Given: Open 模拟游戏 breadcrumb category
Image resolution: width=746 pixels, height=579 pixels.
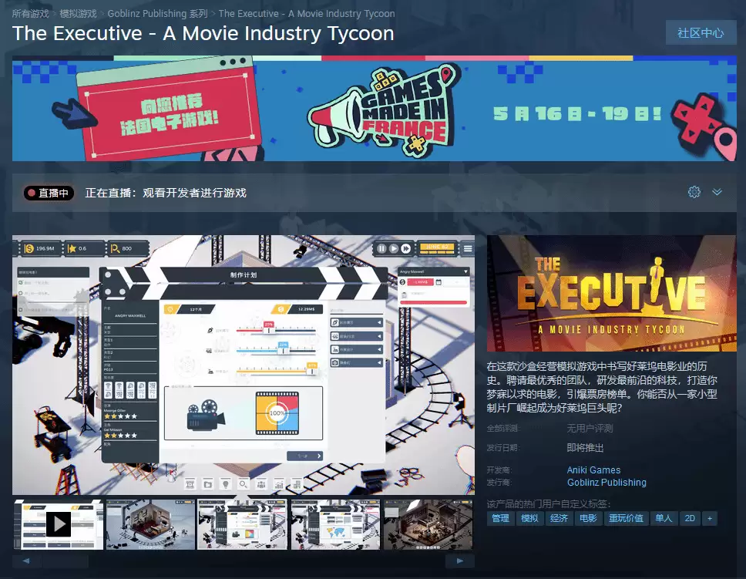Looking at the screenshot, I should pyautogui.click(x=79, y=14).
